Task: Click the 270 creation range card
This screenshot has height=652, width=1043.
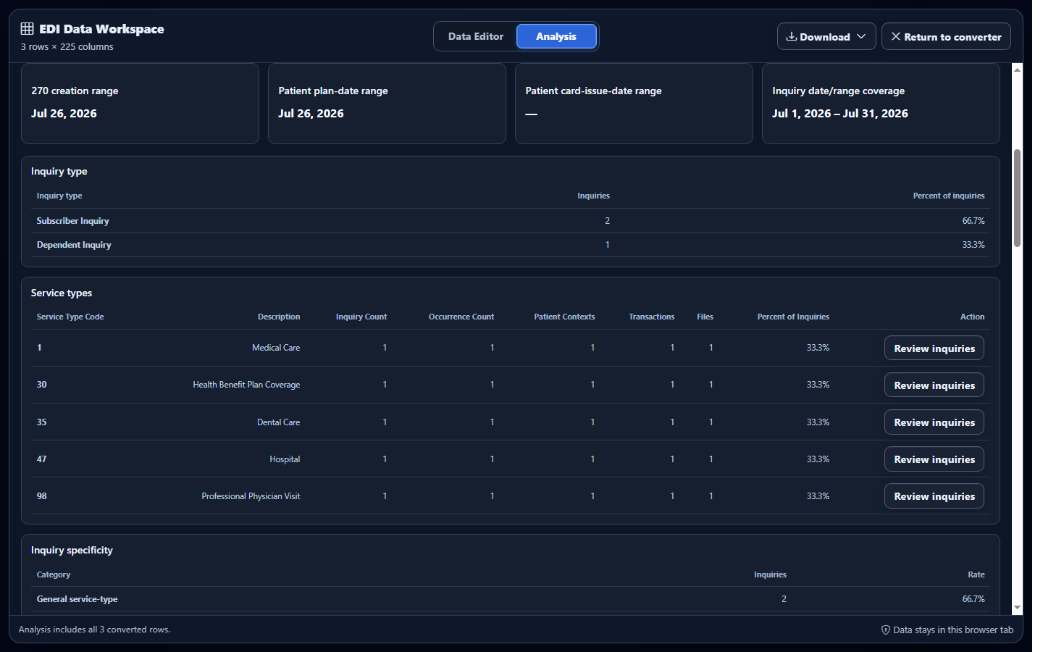Action: click(x=140, y=104)
